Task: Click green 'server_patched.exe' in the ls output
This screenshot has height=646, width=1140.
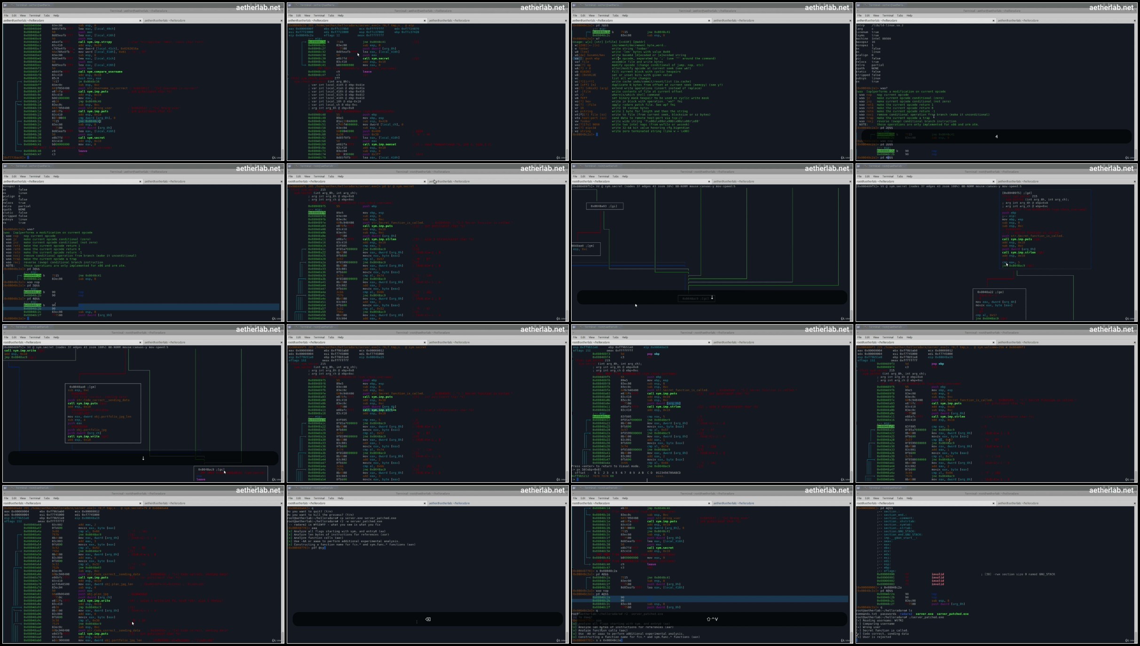Action: pos(952,614)
